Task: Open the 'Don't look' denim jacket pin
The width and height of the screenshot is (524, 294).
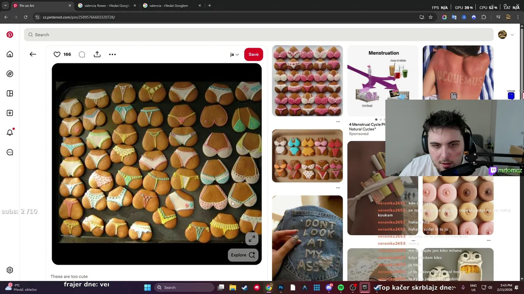Action: 307,238
